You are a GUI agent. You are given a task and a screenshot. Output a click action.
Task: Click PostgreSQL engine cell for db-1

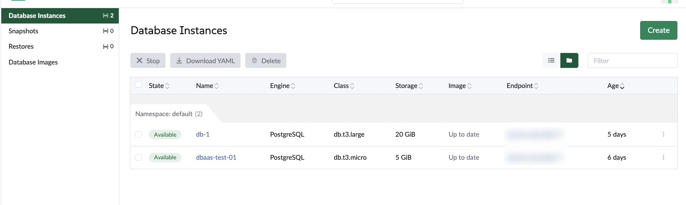click(287, 134)
